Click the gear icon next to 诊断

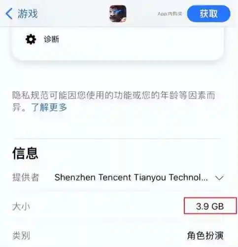point(31,40)
